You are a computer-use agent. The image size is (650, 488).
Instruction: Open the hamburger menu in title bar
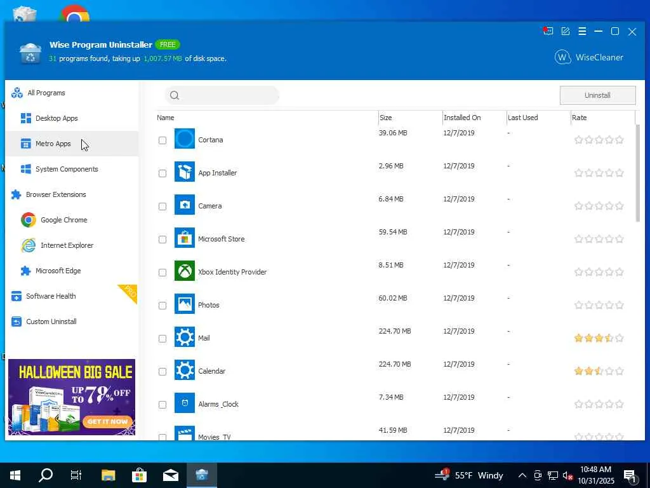click(582, 32)
